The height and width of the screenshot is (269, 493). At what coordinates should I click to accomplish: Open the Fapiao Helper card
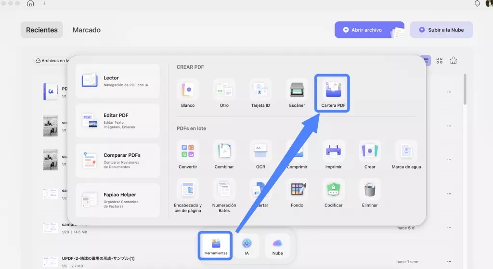pos(117,200)
